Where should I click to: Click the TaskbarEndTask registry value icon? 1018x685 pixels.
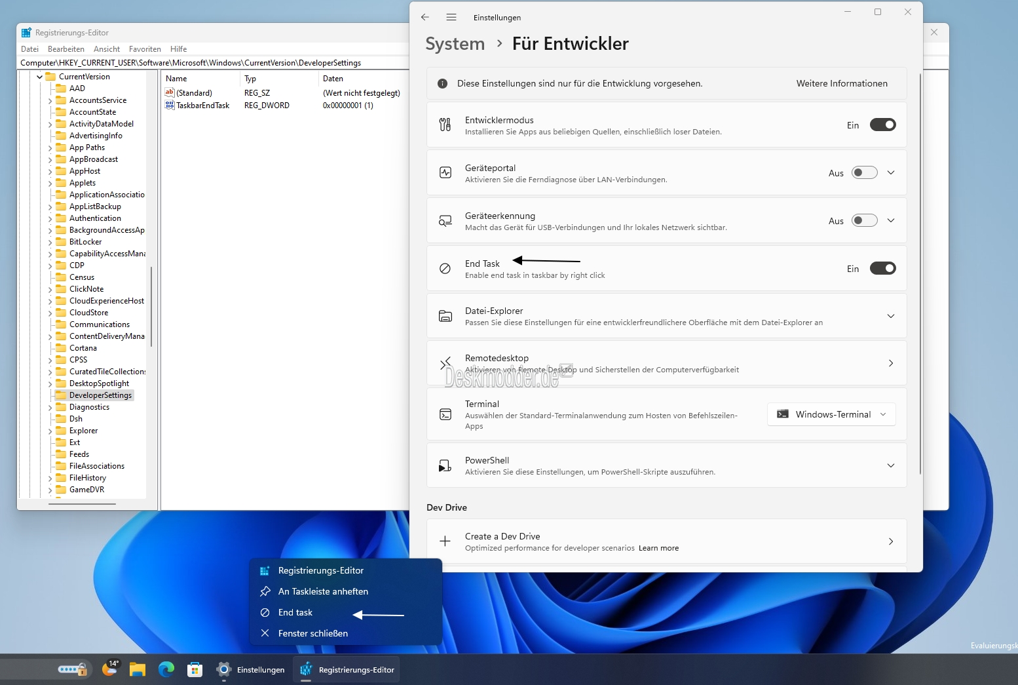(170, 105)
